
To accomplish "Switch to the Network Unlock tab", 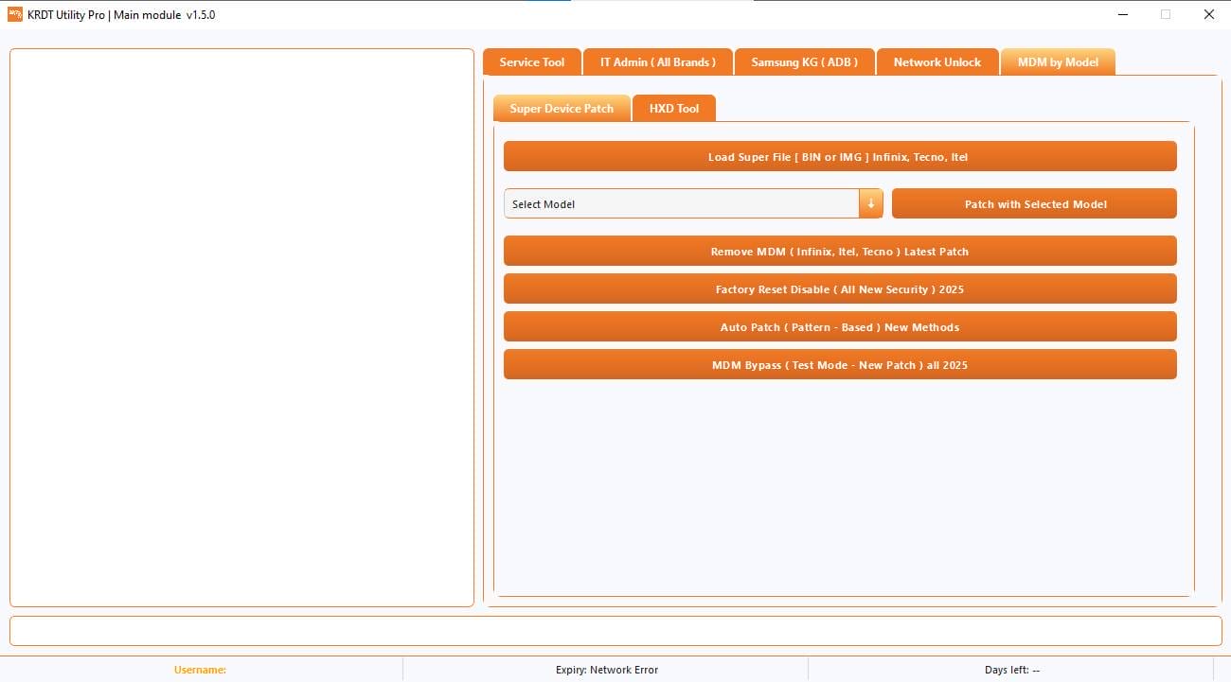I will coord(937,61).
